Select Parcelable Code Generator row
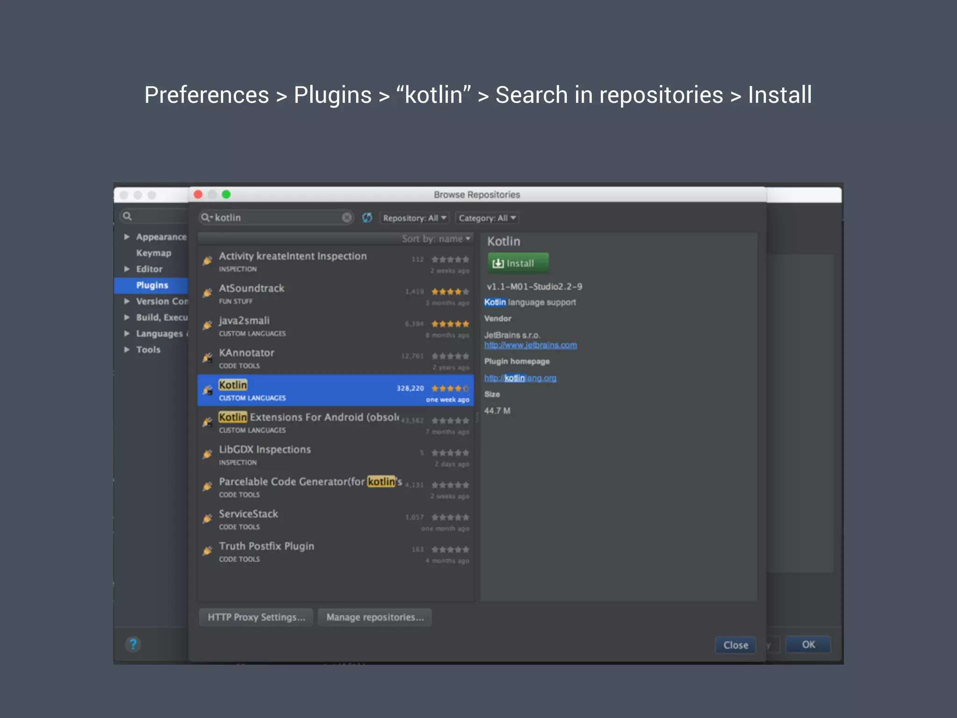Screen dimensions: 957x718 click(x=336, y=487)
